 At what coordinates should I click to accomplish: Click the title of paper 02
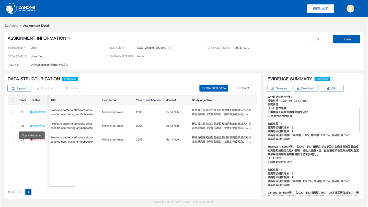pyautogui.click(x=73, y=126)
